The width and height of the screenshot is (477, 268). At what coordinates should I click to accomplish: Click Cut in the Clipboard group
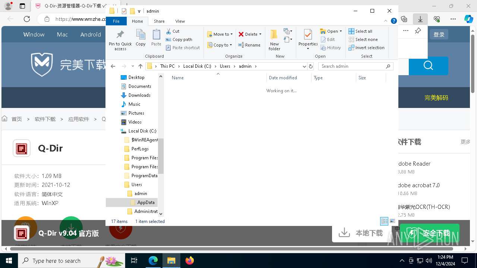[173, 31]
